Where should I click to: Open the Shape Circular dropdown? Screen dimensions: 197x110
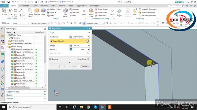click(79, 46)
